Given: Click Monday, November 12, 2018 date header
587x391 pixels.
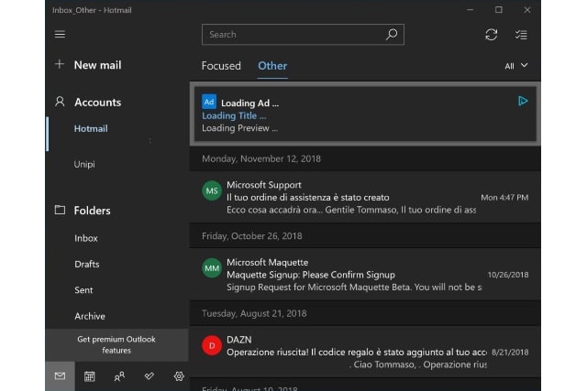Looking at the screenshot, I should 261,158.
